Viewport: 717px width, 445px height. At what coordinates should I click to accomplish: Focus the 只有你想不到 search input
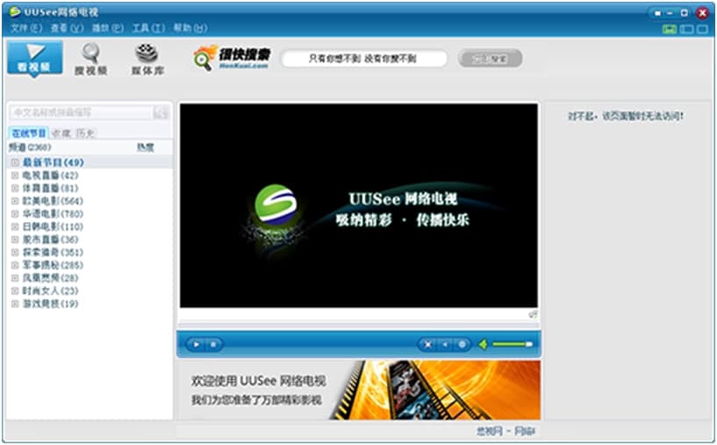point(363,59)
